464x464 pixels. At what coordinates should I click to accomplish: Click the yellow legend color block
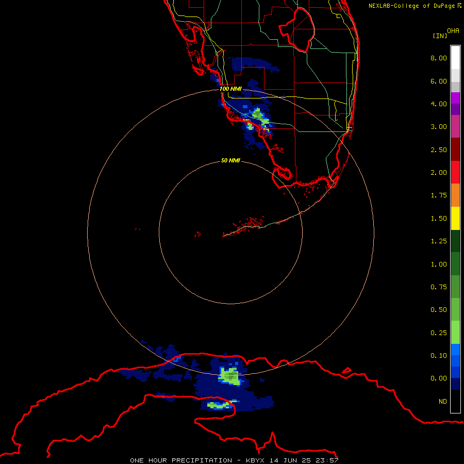pos(455,219)
